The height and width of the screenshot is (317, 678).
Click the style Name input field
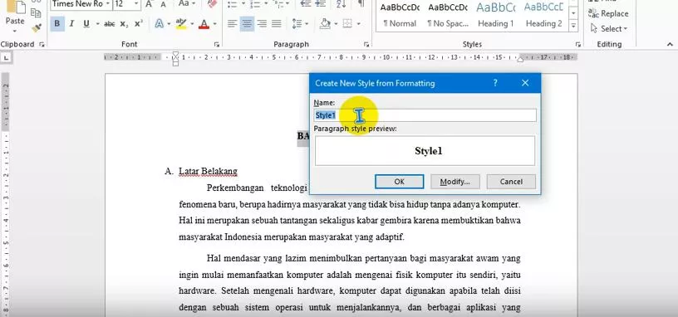point(425,115)
